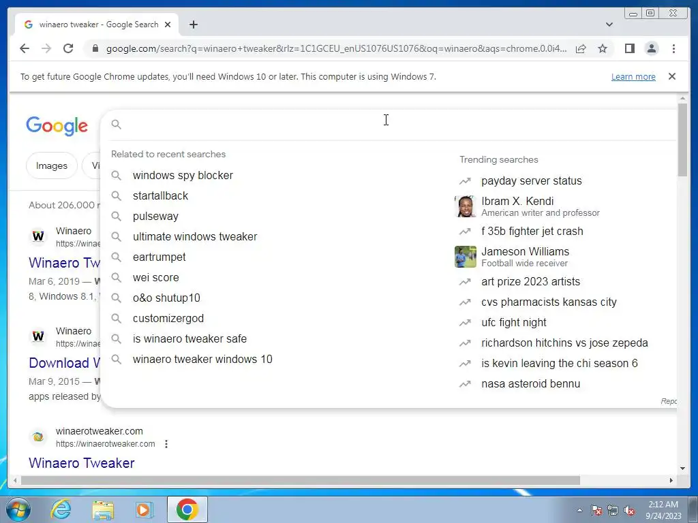Screen dimensions: 698x523
Task: Click the muted volume tray icon
Action: (629, 510)
